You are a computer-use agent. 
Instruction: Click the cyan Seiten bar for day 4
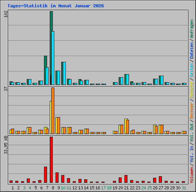(x=30, y=82)
